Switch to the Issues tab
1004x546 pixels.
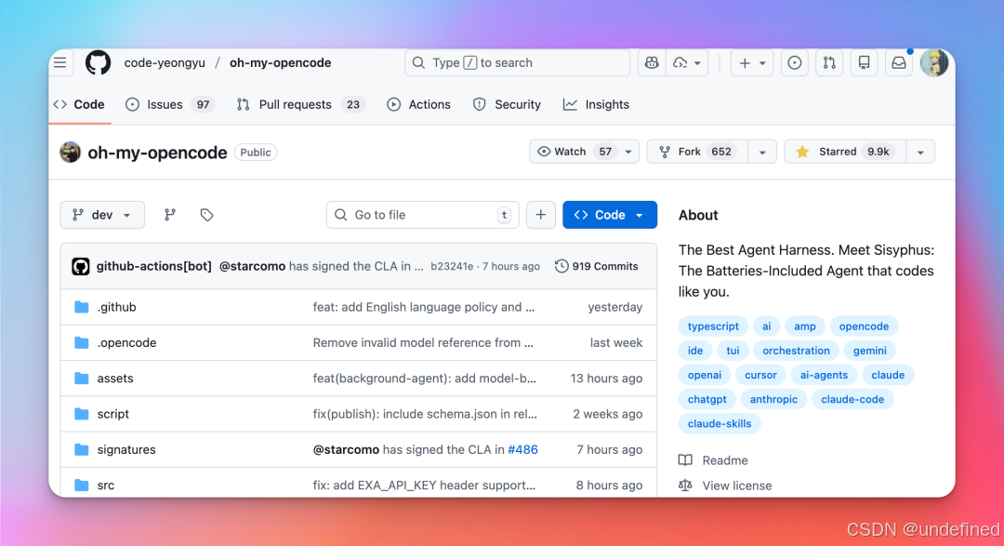point(170,104)
